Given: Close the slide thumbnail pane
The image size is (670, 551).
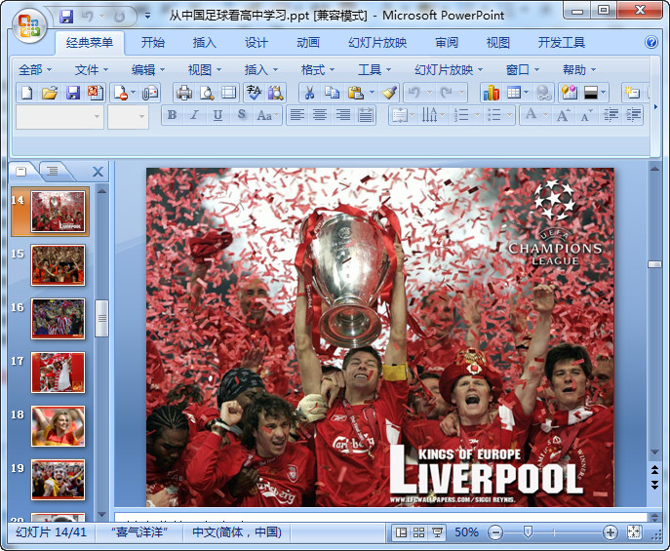Looking at the screenshot, I should 98,172.
